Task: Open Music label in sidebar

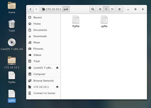Action: click(x=37, y=42)
